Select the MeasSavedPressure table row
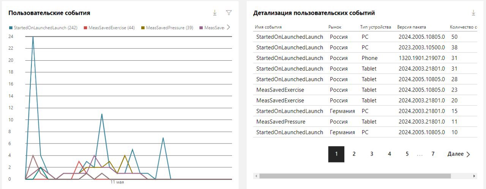The width and height of the screenshot is (486, 189). pos(365,122)
